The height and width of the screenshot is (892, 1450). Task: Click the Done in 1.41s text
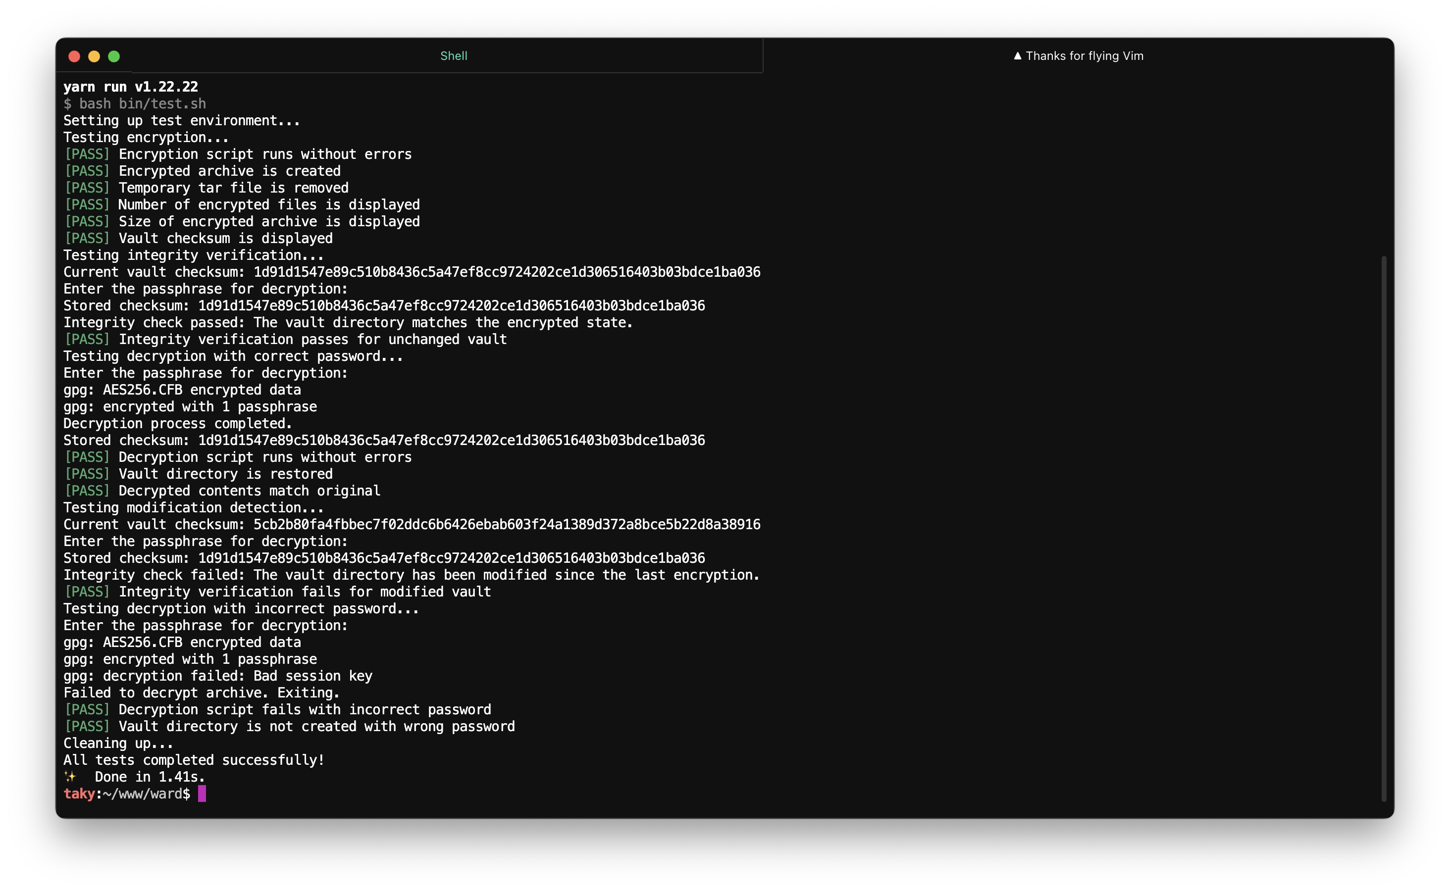coord(150,777)
